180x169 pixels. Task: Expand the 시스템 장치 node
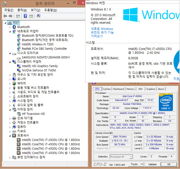(x=10, y=101)
